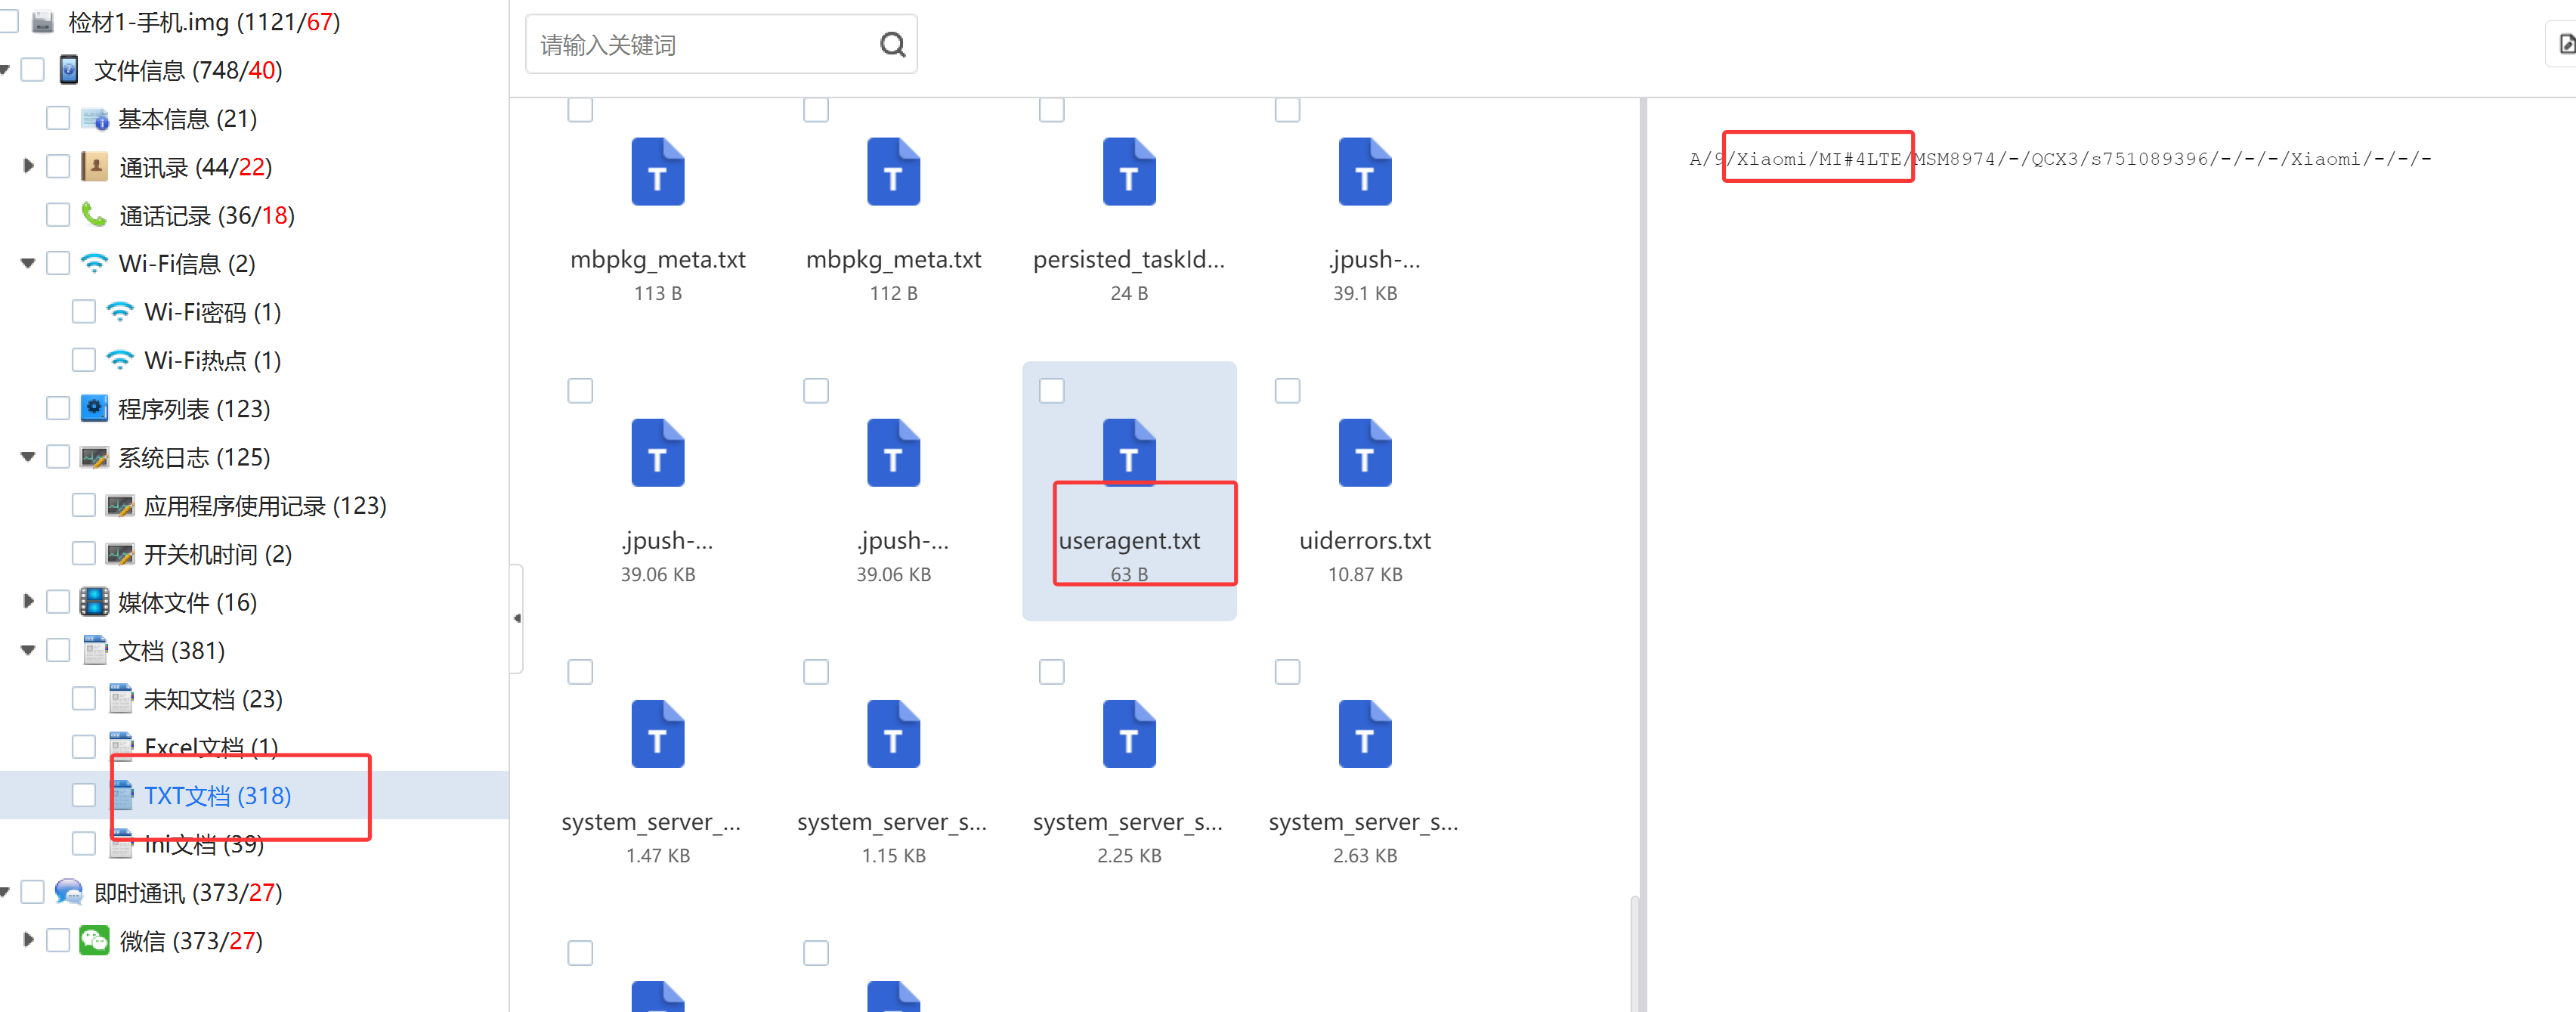The image size is (2576, 1012).
Task: Collapse the 文档 tree node
Action: [28, 650]
